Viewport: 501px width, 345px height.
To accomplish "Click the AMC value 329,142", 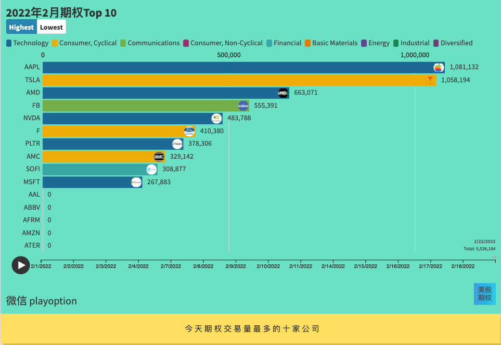I will (182, 157).
